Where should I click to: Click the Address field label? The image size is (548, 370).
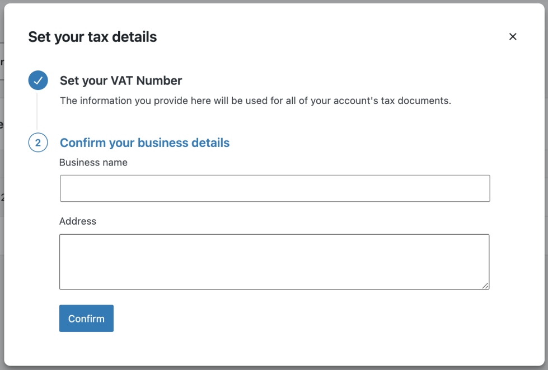coord(78,221)
